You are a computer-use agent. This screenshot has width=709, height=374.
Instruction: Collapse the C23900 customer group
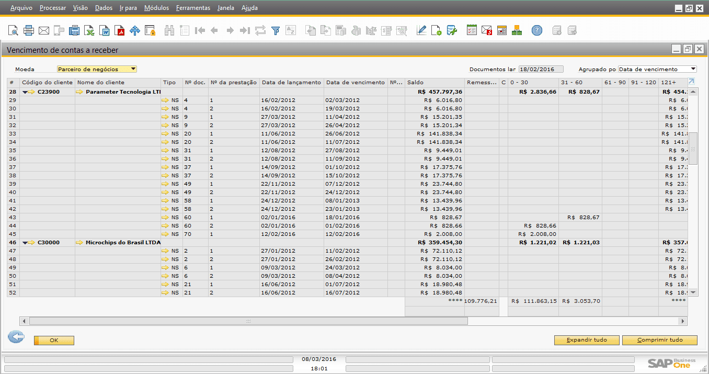(x=25, y=92)
